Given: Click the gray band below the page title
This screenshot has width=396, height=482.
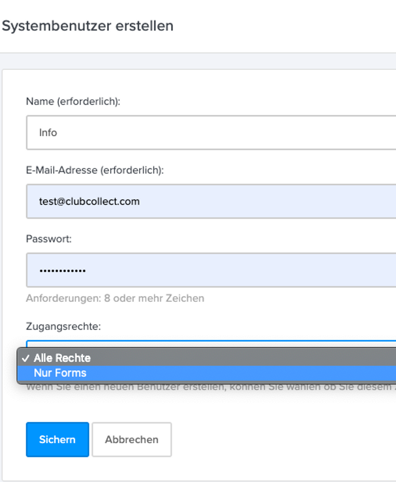Looking at the screenshot, I should [198, 61].
